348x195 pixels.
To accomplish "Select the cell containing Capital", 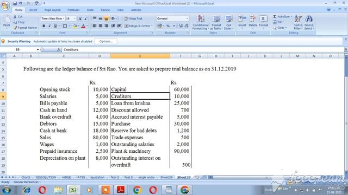I will (140, 89).
